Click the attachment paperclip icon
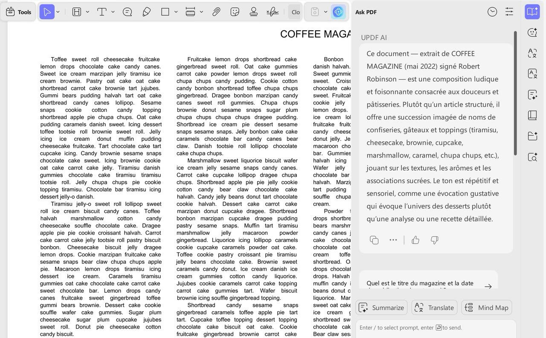Viewport: 546px width, 338px height. 216,12
